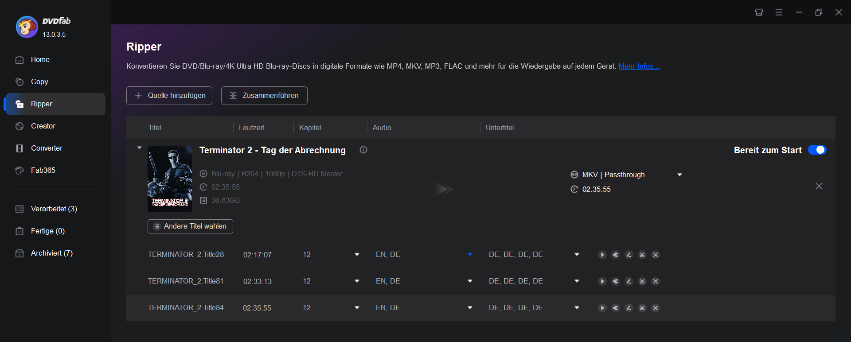The image size is (851, 342).
Task: Open advanced settings wrench for Title81
Action: click(x=616, y=281)
